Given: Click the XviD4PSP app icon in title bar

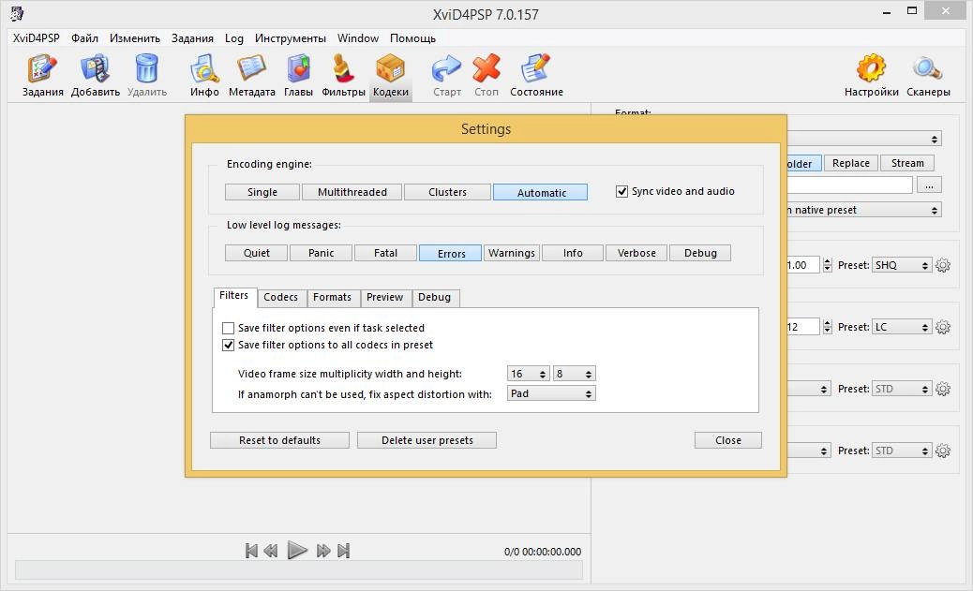Looking at the screenshot, I should (x=17, y=13).
